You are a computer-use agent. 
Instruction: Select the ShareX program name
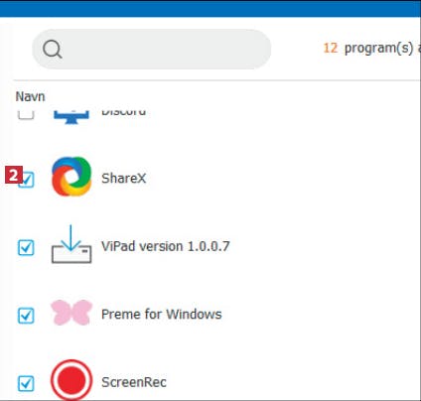(x=123, y=178)
